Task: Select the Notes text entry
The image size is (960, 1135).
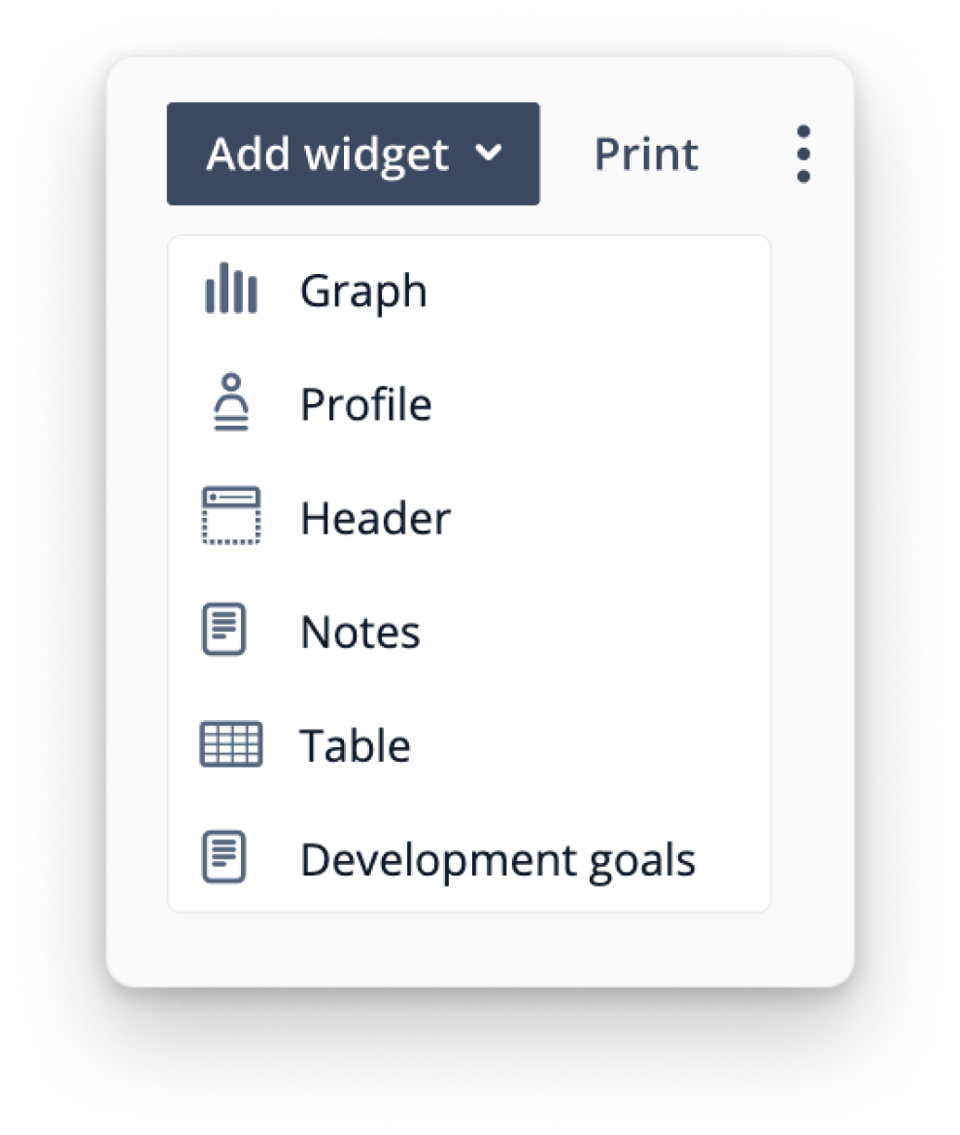Action: (360, 633)
